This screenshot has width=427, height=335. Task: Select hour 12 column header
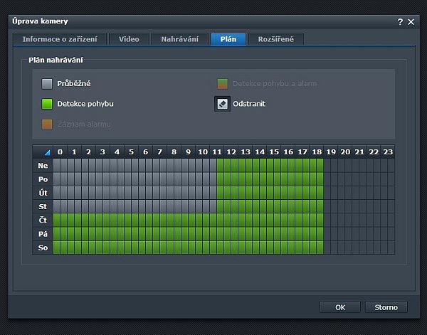click(231, 151)
